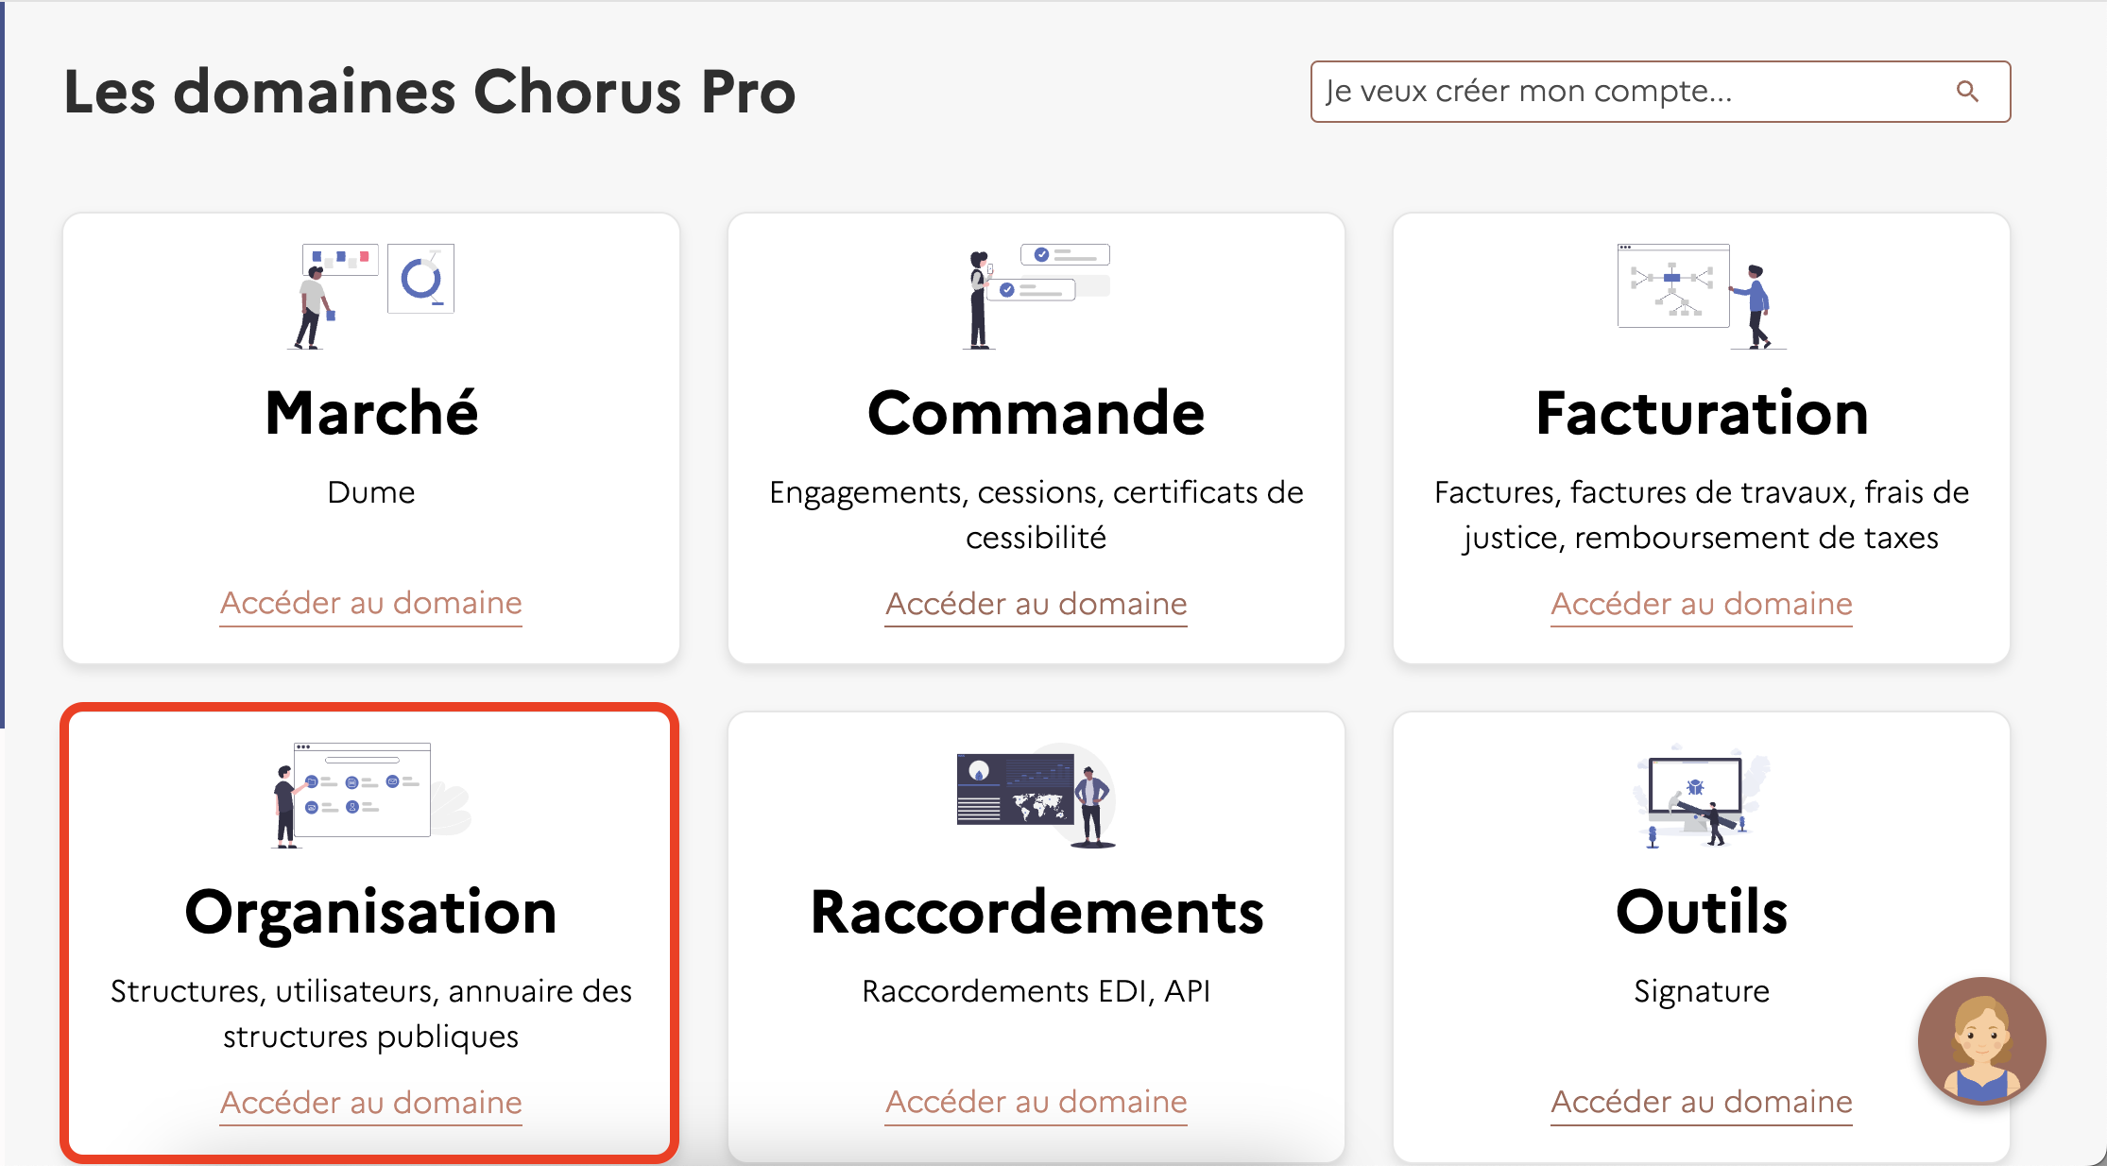Focus the 'Je veux créer mon compte' search field
The height and width of the screenshot is (1166, 2107).
1660,92
